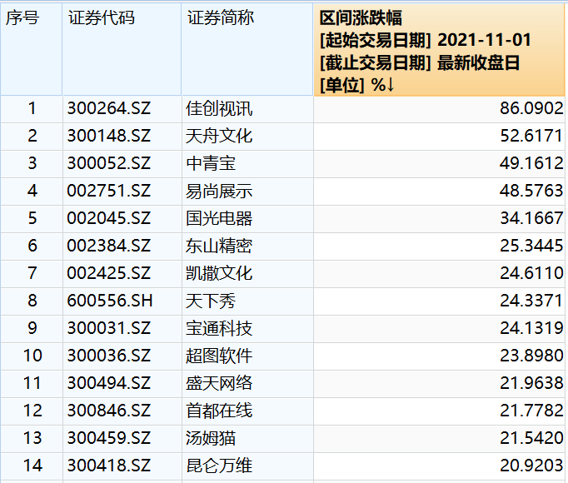This screenshot has height=483, width=568.
Task: Select stock code 002751.SZ
Action: coord(108,191)
